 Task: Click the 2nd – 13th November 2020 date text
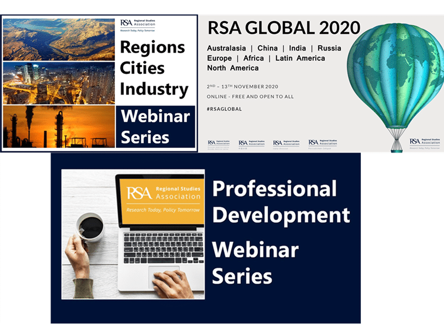pos(243,87)
